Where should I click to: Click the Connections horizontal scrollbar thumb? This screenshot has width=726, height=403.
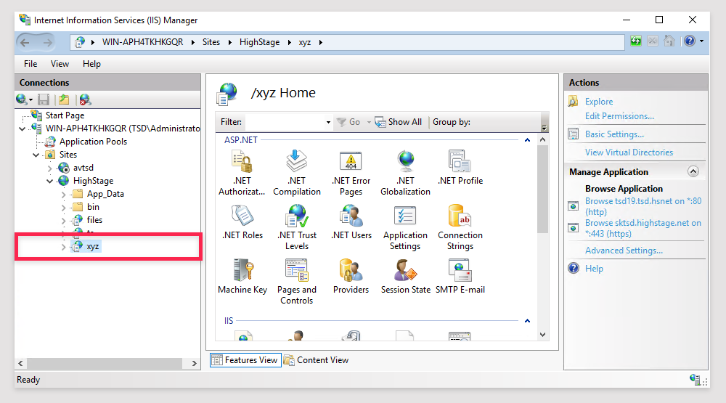[x=104, y=364]
